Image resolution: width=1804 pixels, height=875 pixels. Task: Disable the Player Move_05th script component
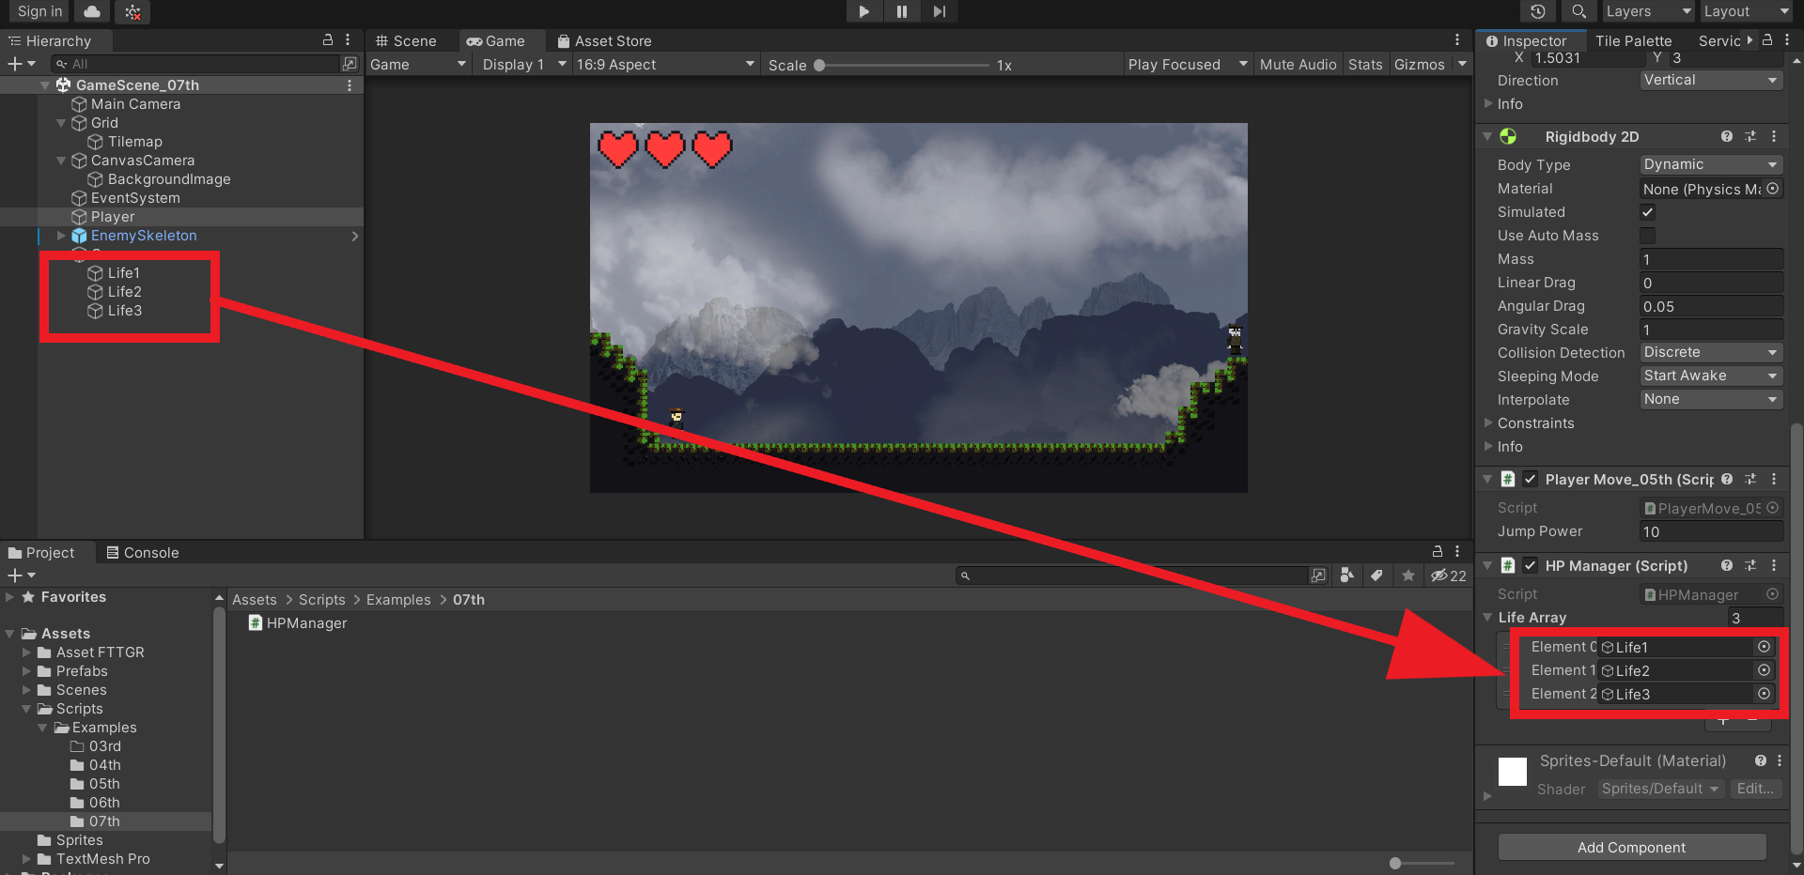point(1530,479)
